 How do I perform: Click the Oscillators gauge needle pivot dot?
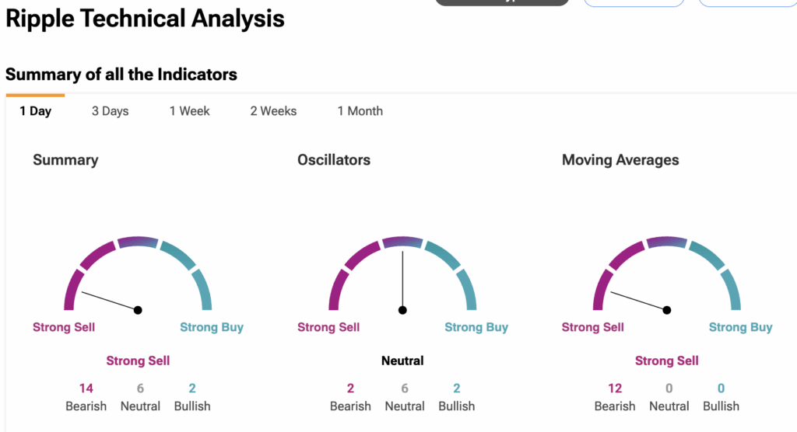click(402, 310)
